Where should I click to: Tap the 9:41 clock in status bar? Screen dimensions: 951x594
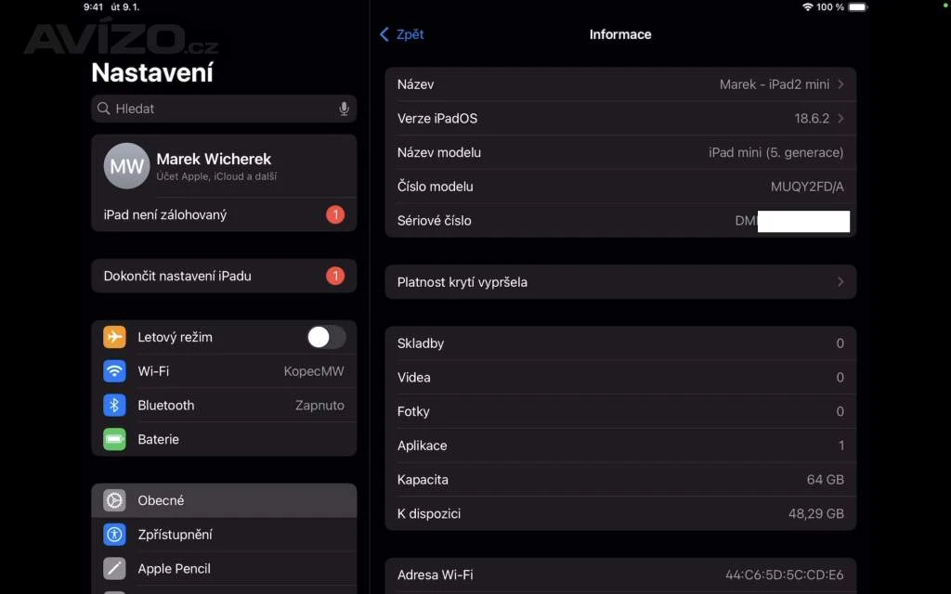tap(94, 7)
